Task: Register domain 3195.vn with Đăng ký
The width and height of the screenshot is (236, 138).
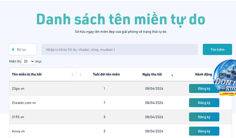Action: click(x=204, y=117)
